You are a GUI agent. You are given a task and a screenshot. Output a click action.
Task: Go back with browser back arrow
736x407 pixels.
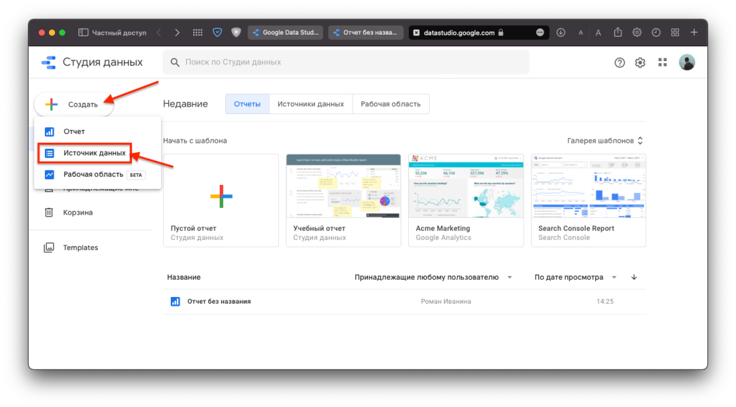tap(158, 33)
